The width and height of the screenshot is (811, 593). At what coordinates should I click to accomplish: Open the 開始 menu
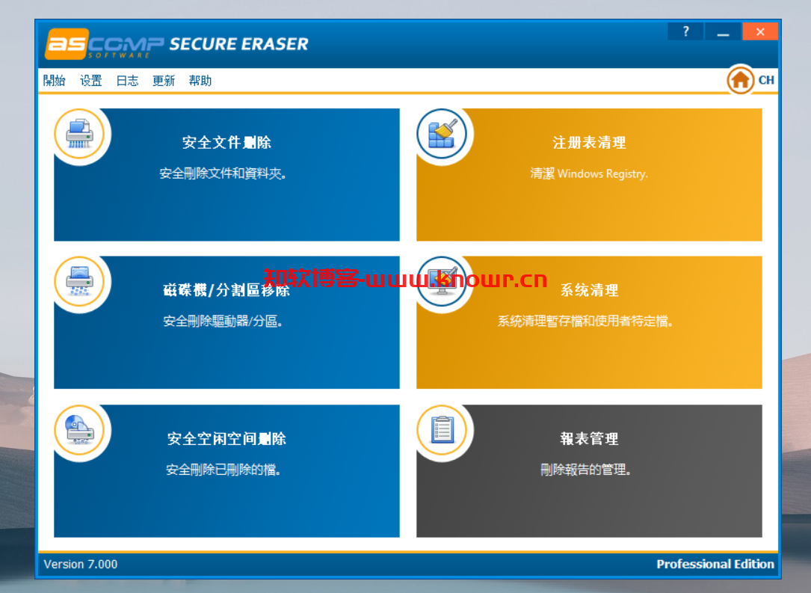pyautogui.click(x=55, y=80)
